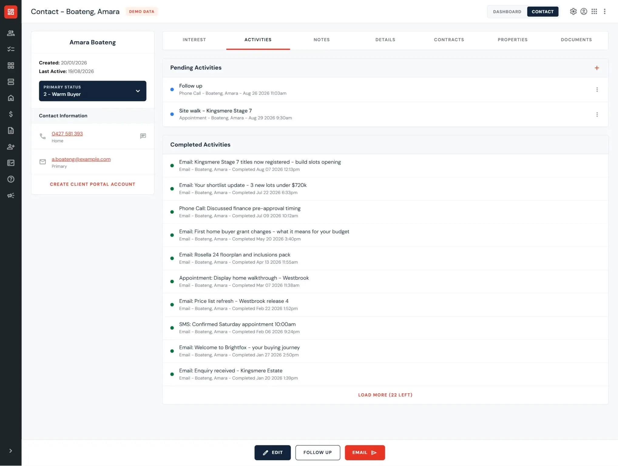Open the stacked rows icon in sidebar
618x466 pixels.
[x=11, y=82]
